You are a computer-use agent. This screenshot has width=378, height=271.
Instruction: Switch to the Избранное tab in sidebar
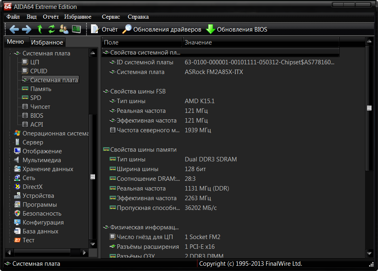[x=47, y=42]
